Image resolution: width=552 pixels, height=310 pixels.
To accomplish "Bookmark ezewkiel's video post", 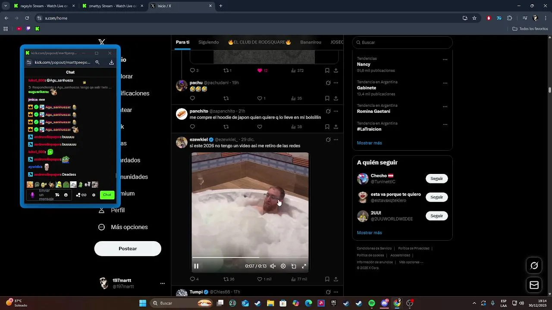I will (327, 279).
